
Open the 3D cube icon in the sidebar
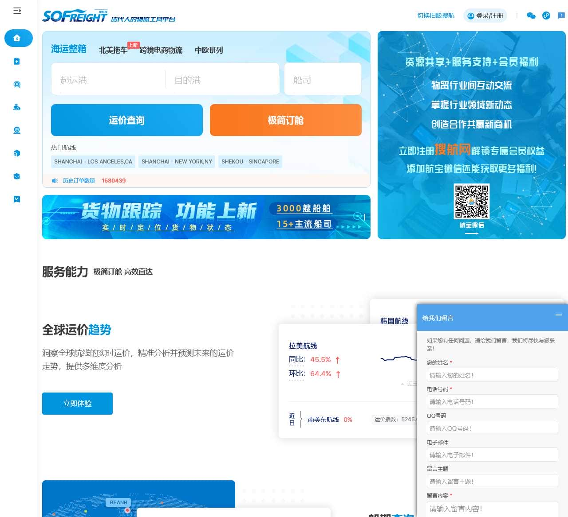(17, 153)
